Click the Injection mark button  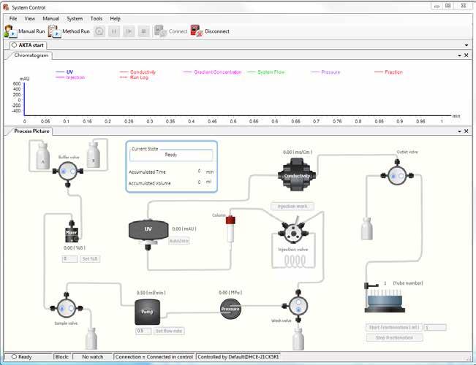coord(292,207)
